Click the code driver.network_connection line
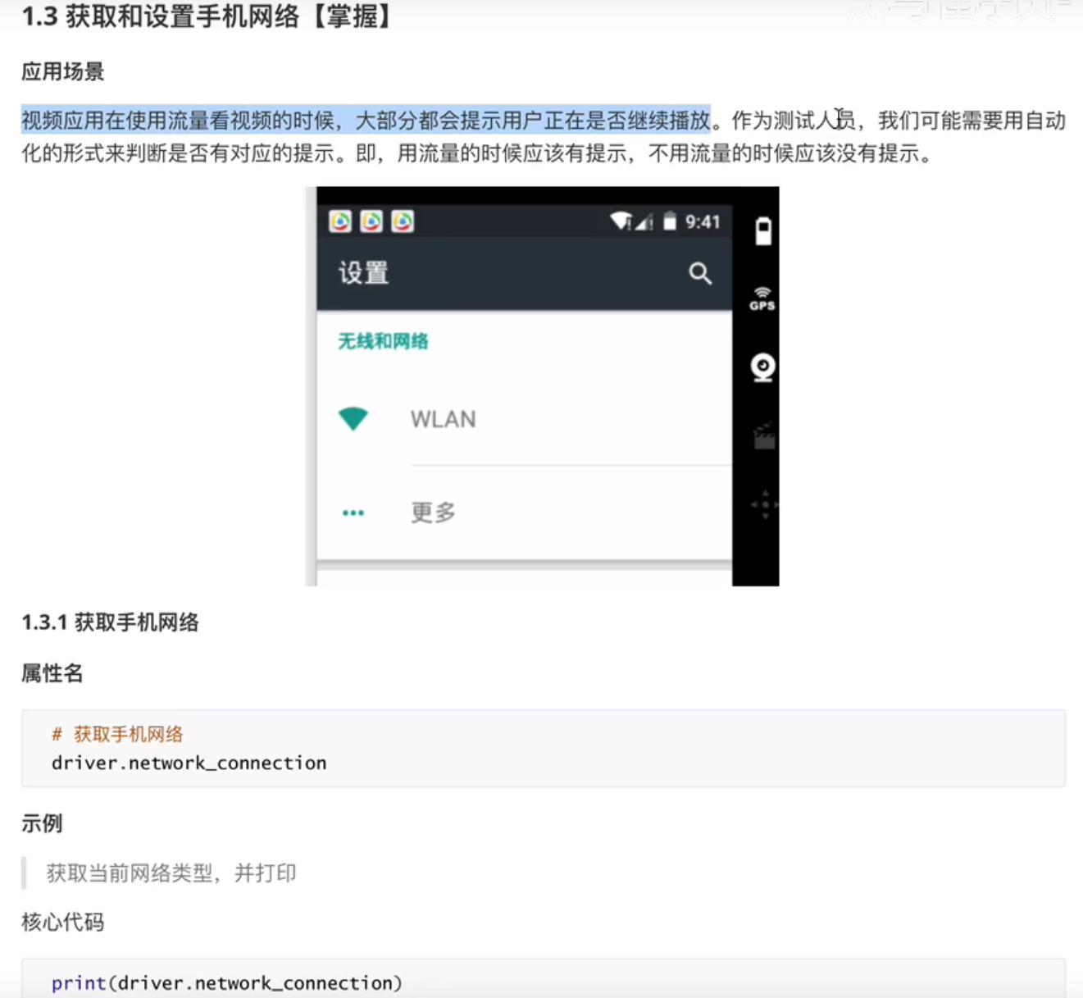This screenshot has height=998, width=1083. click(x=189, y=763)
